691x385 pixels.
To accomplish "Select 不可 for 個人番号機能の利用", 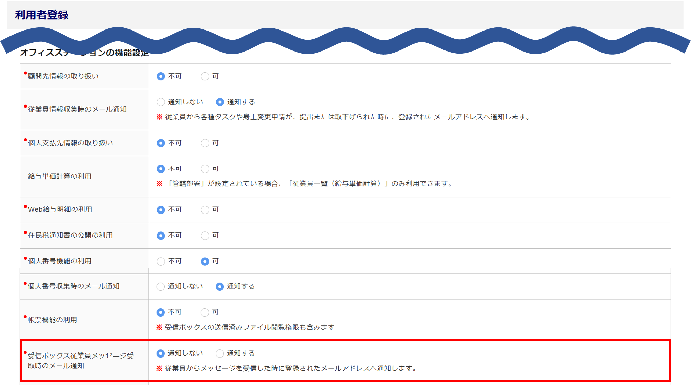I will tap(161, 261).
